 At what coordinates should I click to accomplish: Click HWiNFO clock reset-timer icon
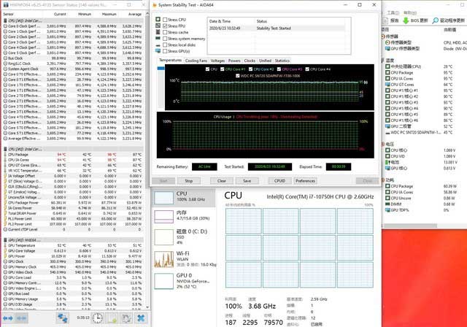[x=97, y=318]
